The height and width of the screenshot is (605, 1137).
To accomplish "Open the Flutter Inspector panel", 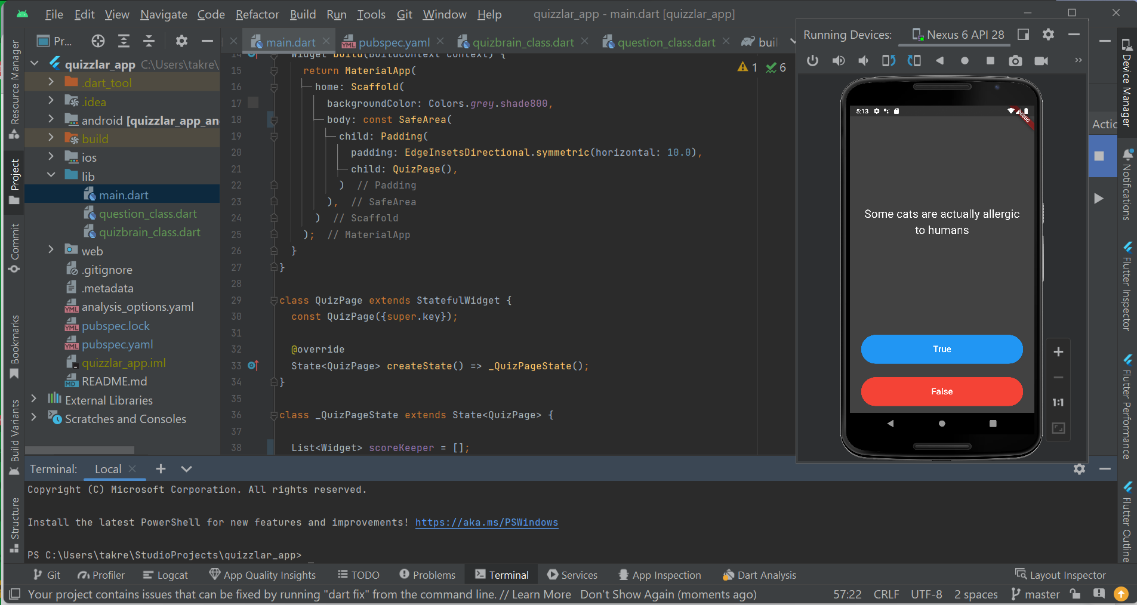I will [1128, 286].
